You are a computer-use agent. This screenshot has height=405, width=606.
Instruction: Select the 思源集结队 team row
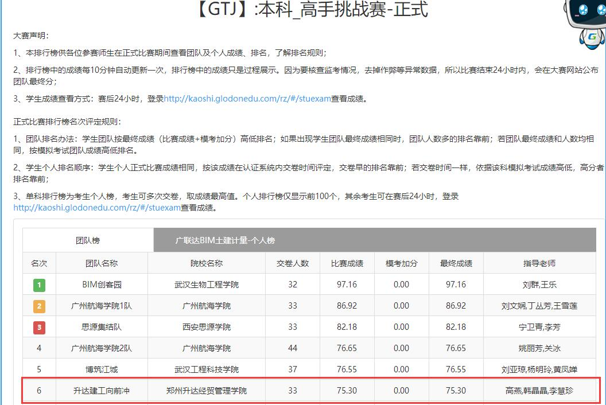pyautogui.click(x=102, y=327)
